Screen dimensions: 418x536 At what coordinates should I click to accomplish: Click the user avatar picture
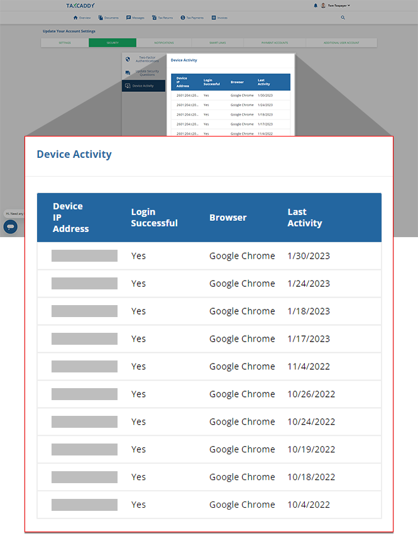click(x=323, y=6)
